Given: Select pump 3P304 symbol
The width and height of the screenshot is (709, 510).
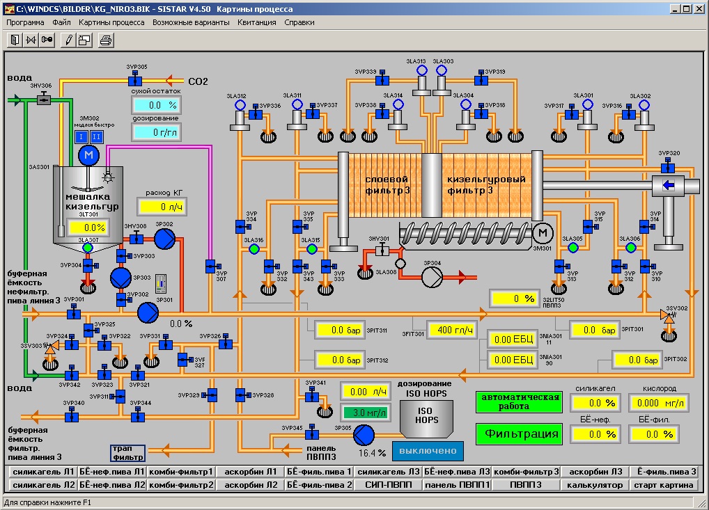Looking at the screenshot, I should click(x=432, y=277).
